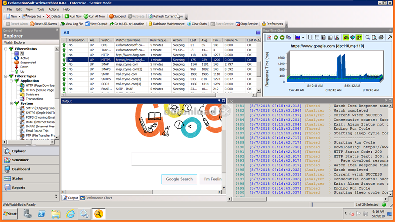Open the Status navigation pane

[x=31, y=178]
